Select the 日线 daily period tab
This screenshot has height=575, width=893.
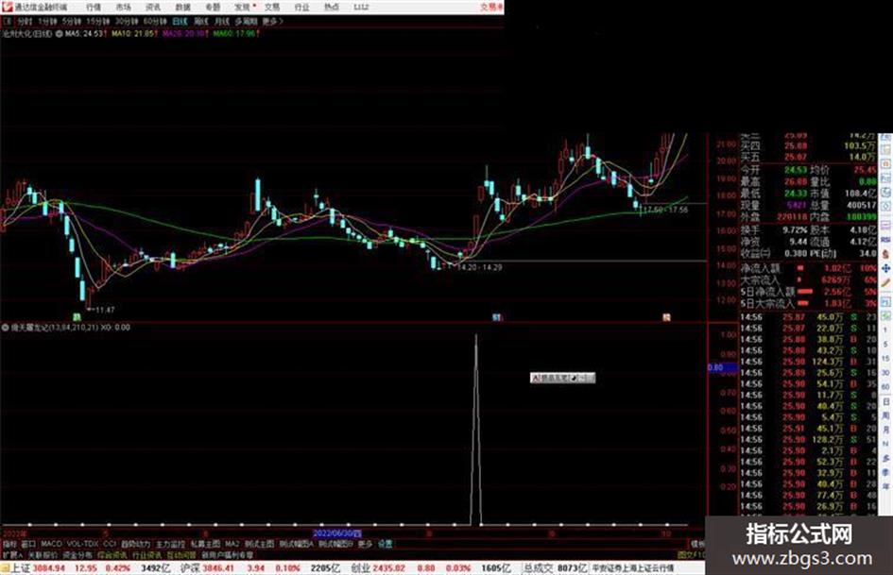click(x=180, y=21)
